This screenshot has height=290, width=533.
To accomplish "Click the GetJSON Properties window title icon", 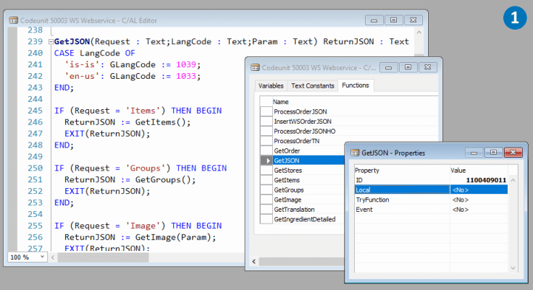I will [356, 153].
